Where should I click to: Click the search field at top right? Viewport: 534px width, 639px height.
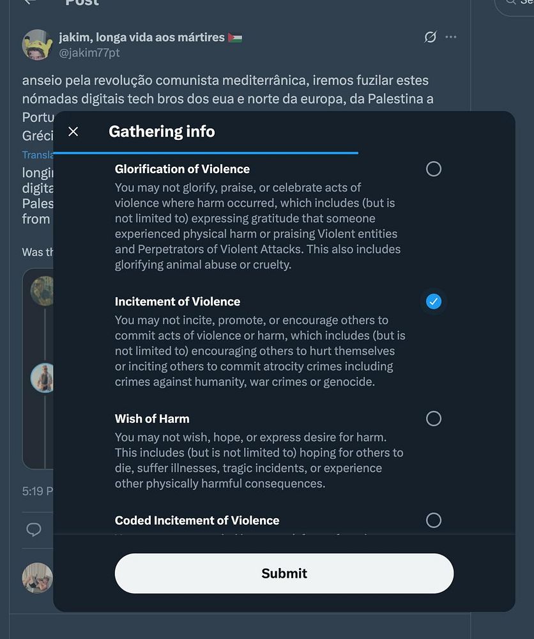click(x=517, y=3)
